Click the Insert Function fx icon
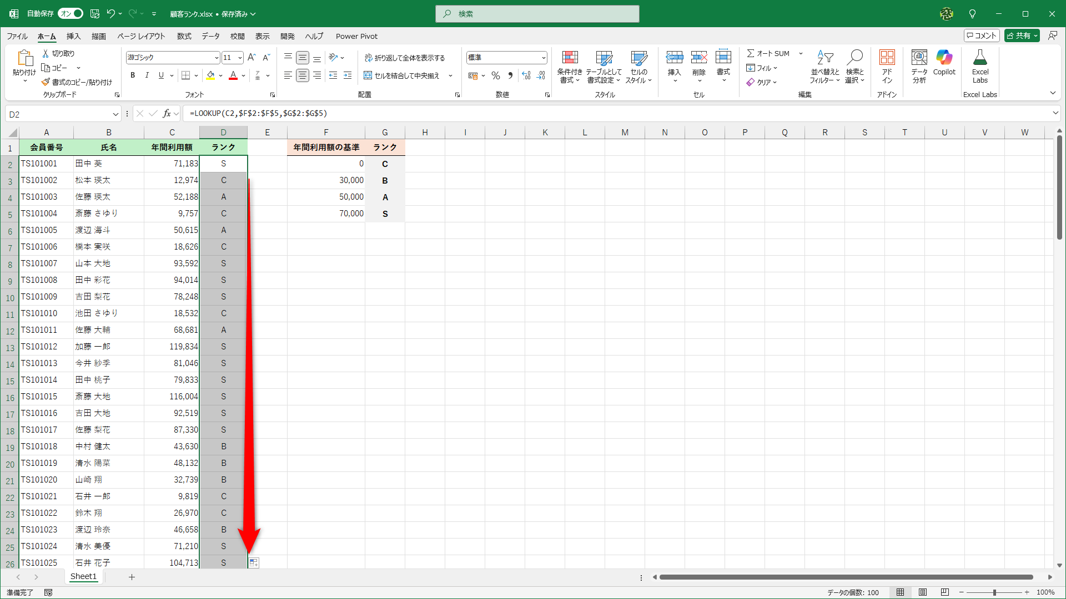This screenshot has height=599, width=1066. 167,114
